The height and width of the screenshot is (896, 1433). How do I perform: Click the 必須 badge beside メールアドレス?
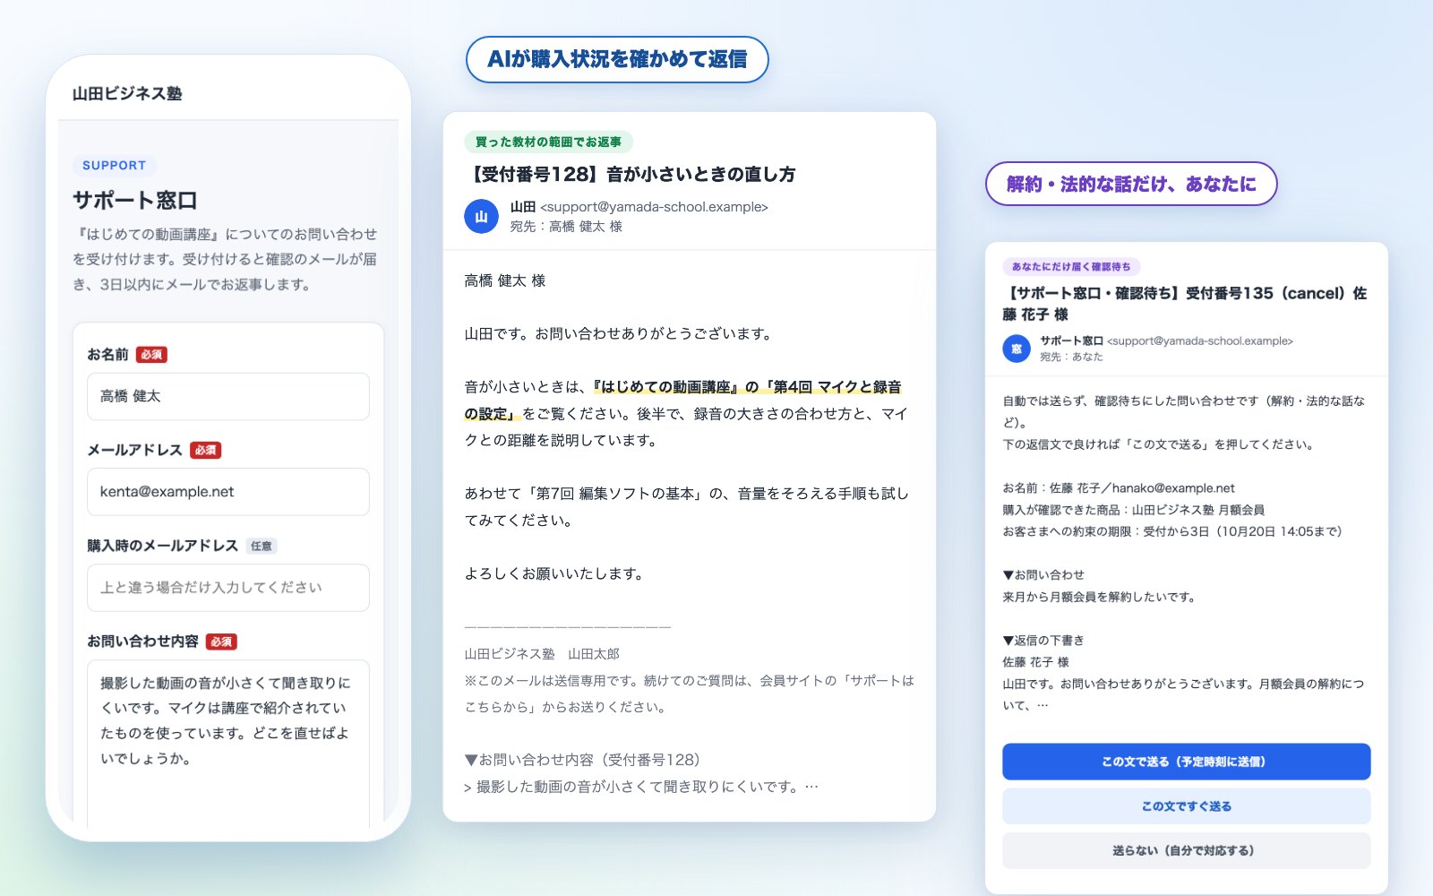206,450
